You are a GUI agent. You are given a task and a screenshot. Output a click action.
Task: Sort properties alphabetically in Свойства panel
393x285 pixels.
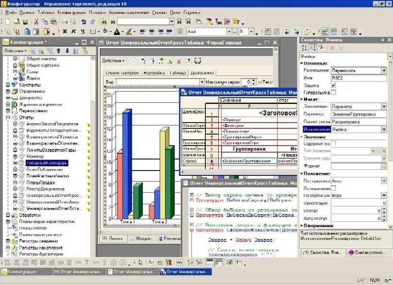pos(304,48)
